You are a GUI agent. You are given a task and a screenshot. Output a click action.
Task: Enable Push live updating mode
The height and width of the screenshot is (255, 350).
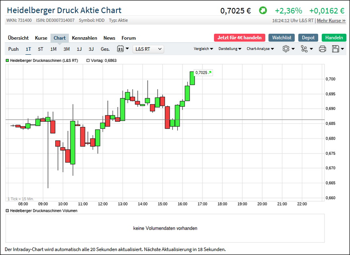coord(14,49)
